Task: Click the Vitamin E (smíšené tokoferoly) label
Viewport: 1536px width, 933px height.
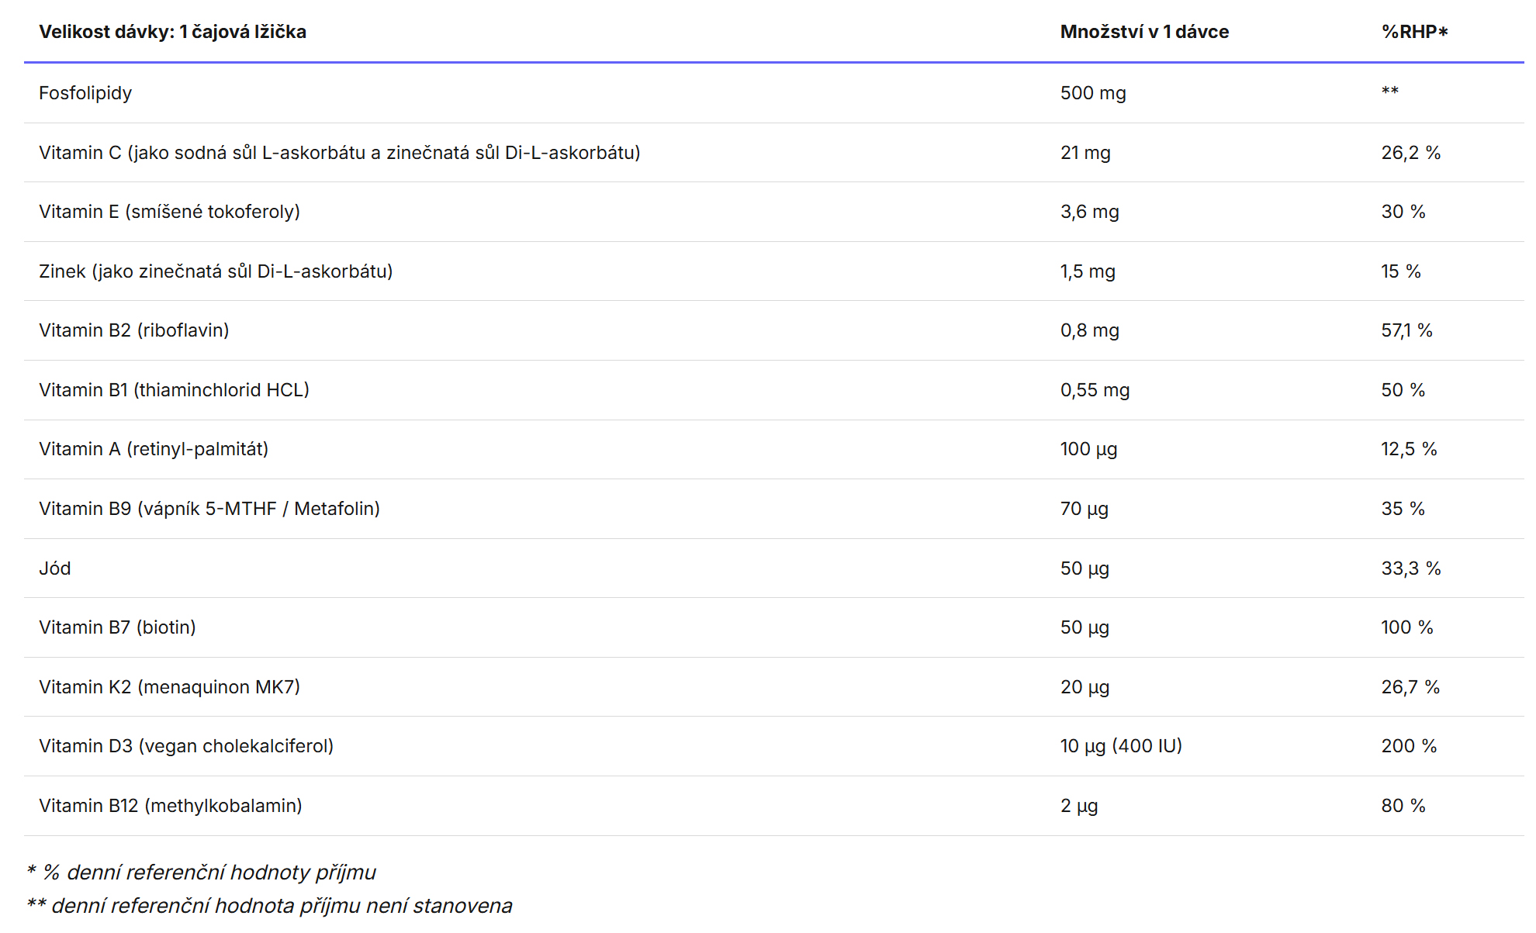Action: click(169, 212)
